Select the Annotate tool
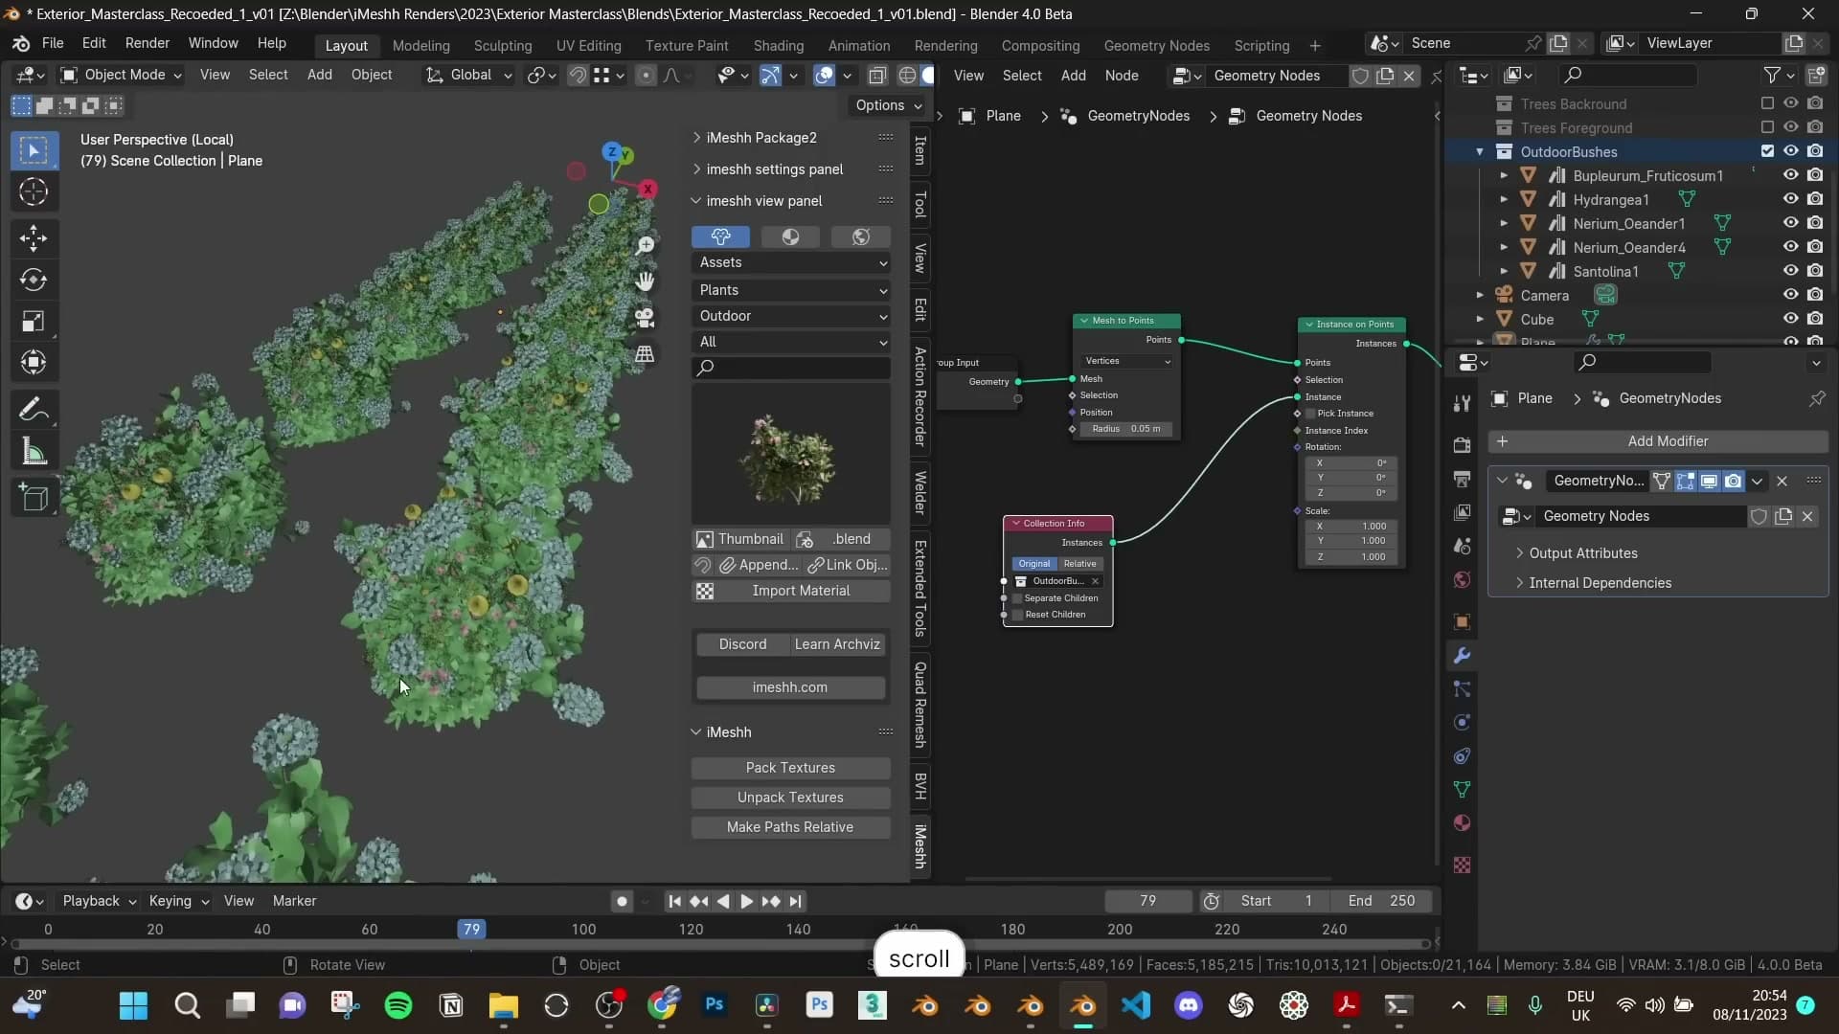 (34, 411)
